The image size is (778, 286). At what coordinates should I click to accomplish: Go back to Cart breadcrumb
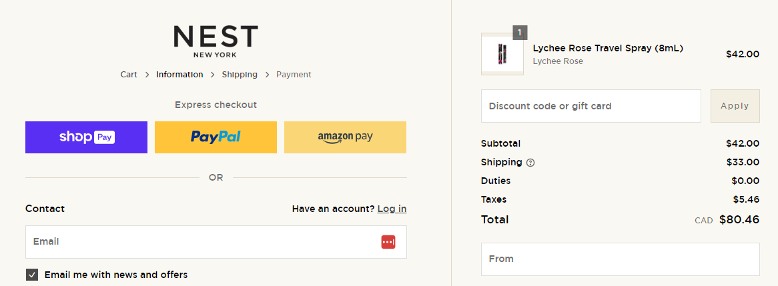coord(129,75)
